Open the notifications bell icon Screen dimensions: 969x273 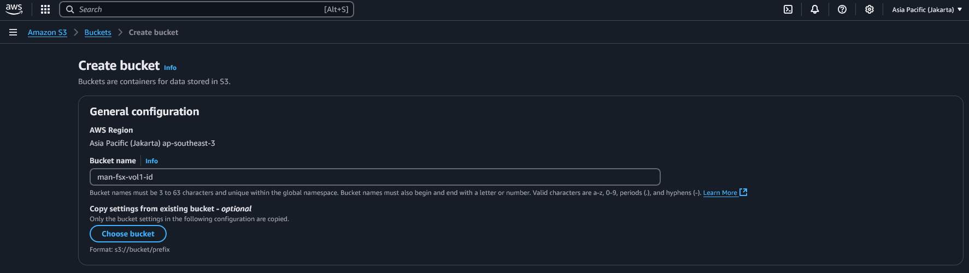[815, 9]
